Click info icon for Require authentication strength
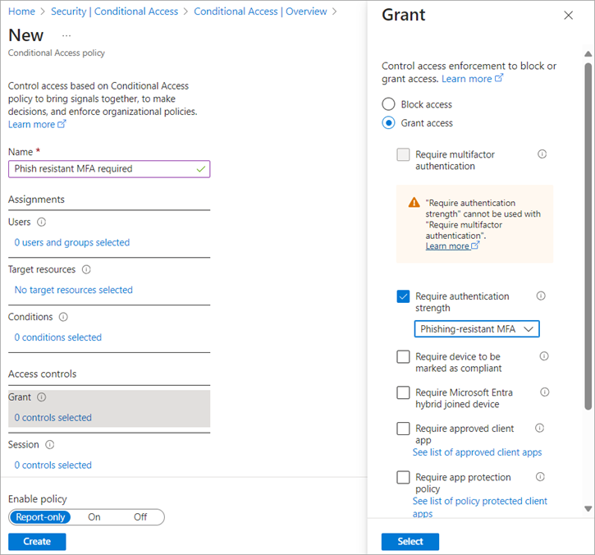Screen dimensions: 595x555 tap(540, 296)
